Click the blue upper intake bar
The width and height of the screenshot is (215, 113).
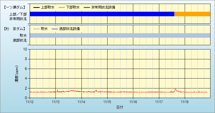tap(102, 14)
